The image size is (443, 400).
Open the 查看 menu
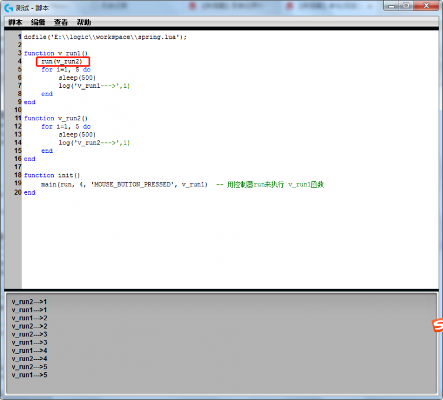(61, 22)
